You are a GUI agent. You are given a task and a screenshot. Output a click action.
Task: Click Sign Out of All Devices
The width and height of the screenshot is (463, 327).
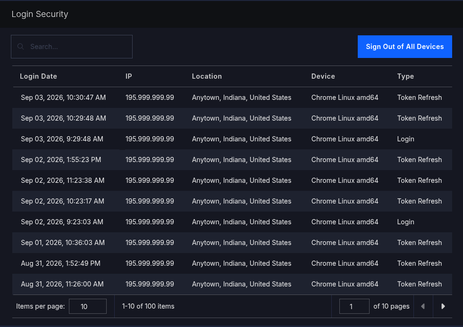tap(404, 47)
